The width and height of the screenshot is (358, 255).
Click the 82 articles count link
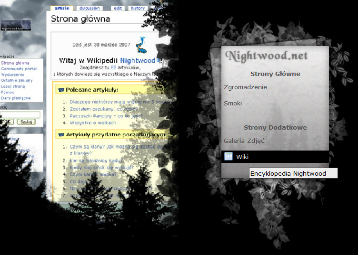pyautogui.click(x=113, y=67)
